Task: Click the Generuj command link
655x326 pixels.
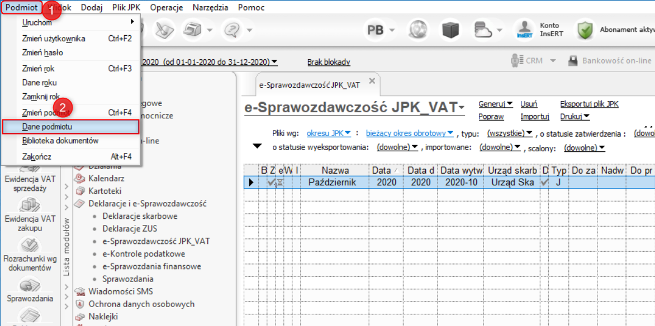Action: point(495,104)
